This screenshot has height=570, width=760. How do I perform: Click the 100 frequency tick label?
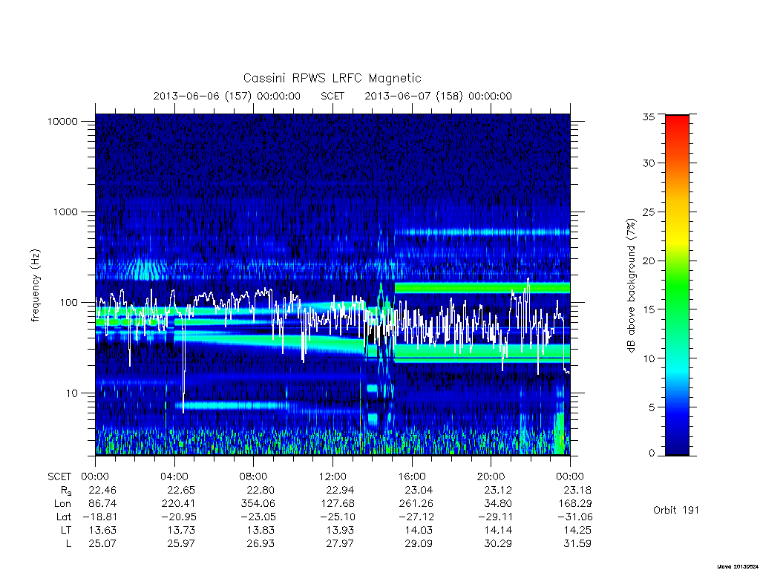(68, 303)
